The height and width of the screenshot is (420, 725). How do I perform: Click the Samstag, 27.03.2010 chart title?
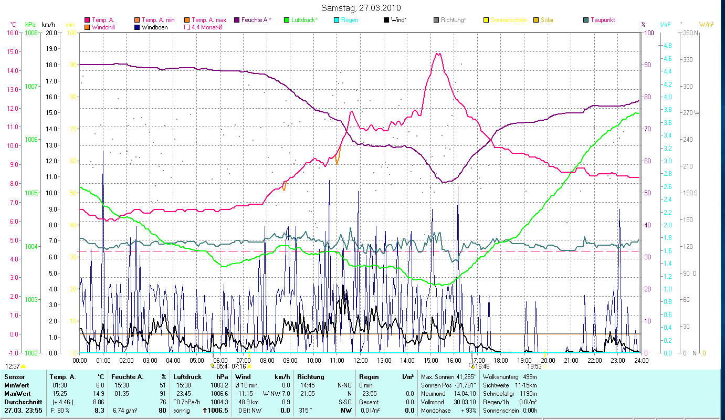tap(362, 8)
